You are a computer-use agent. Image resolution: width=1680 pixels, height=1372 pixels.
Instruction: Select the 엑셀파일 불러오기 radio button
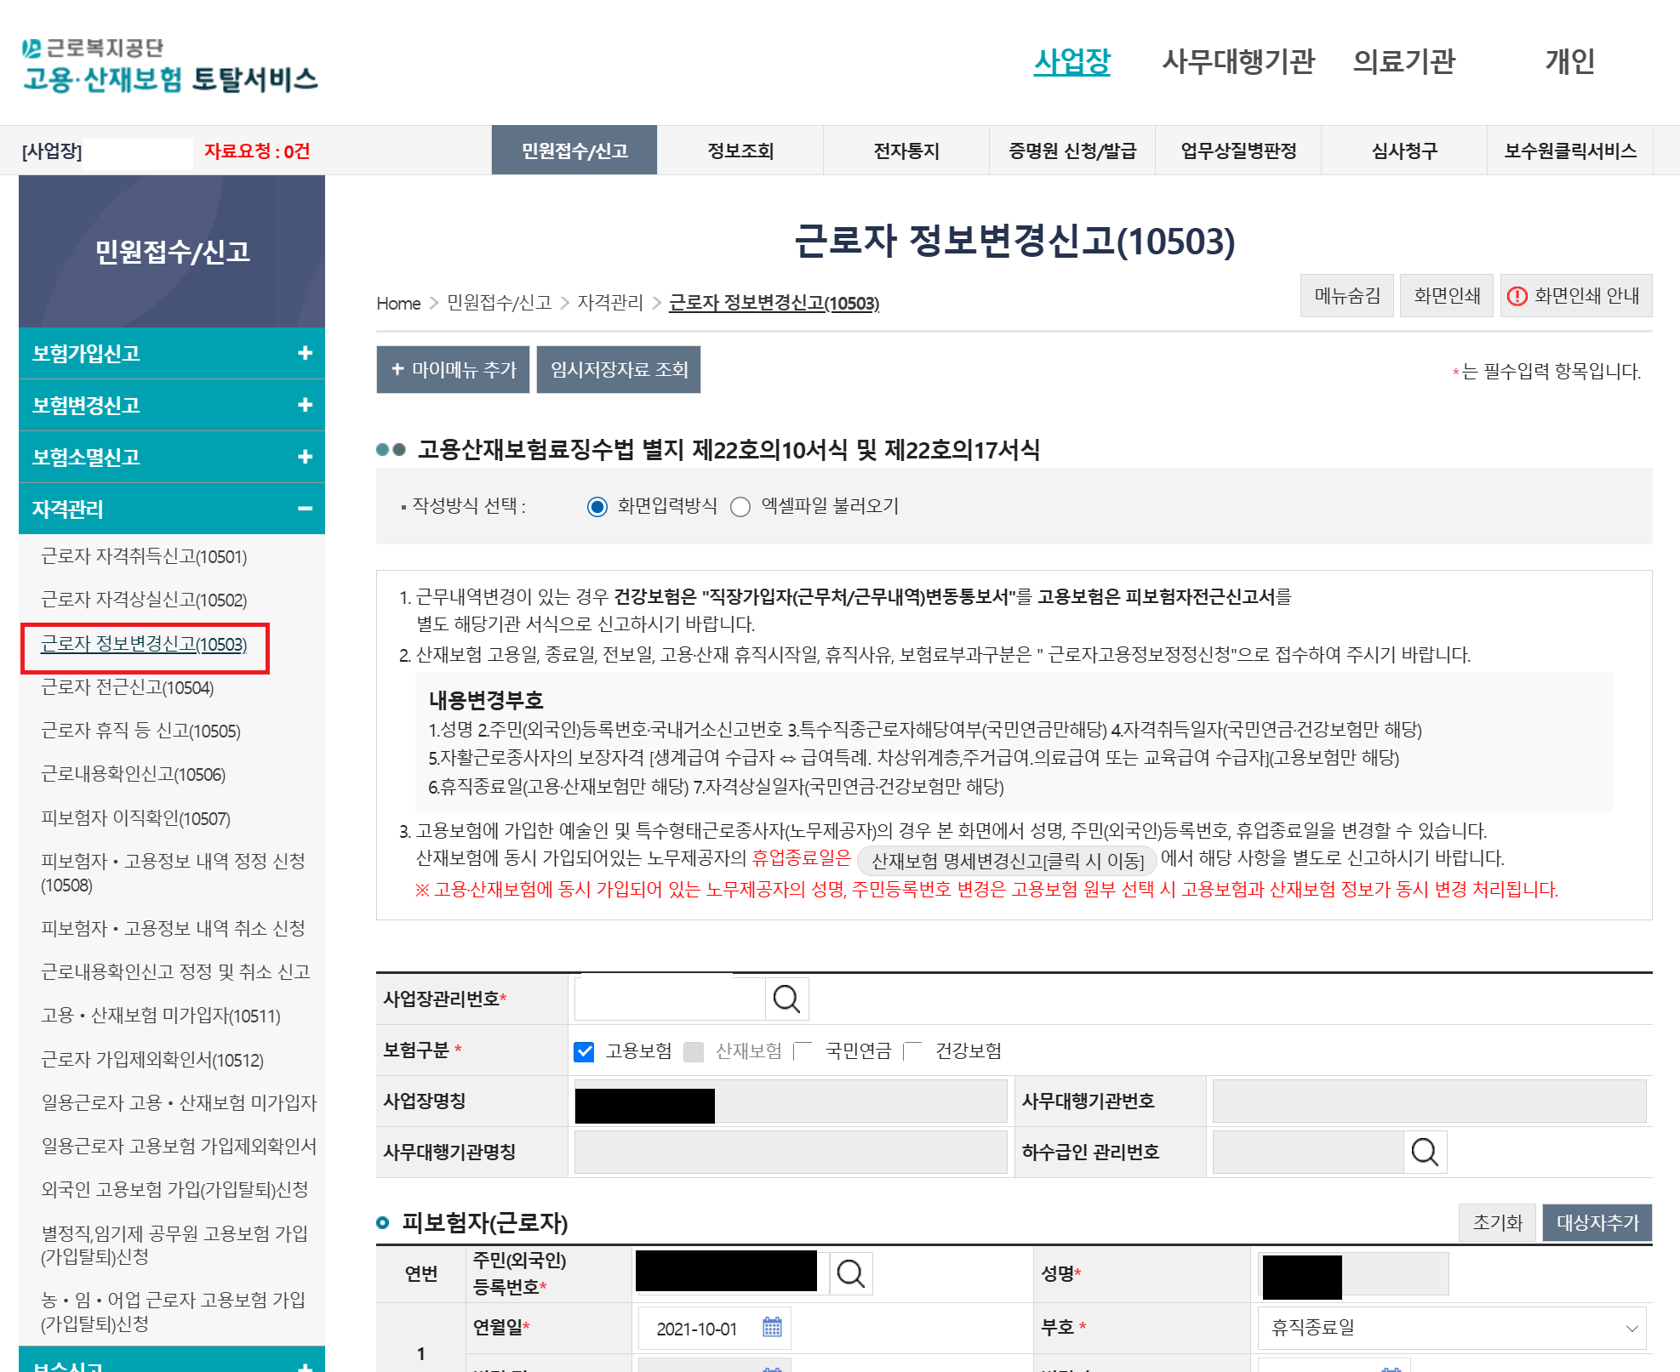(x=740, y=507)
